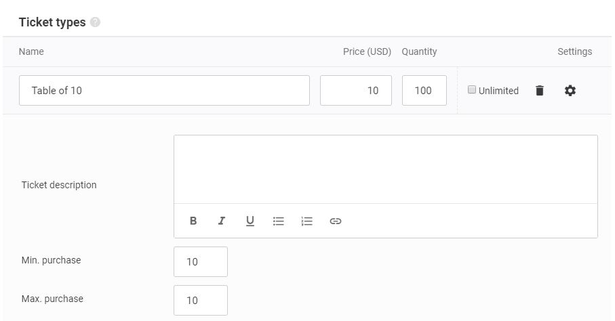Click inside the Ticket description text area

click(x=386, y=169)
